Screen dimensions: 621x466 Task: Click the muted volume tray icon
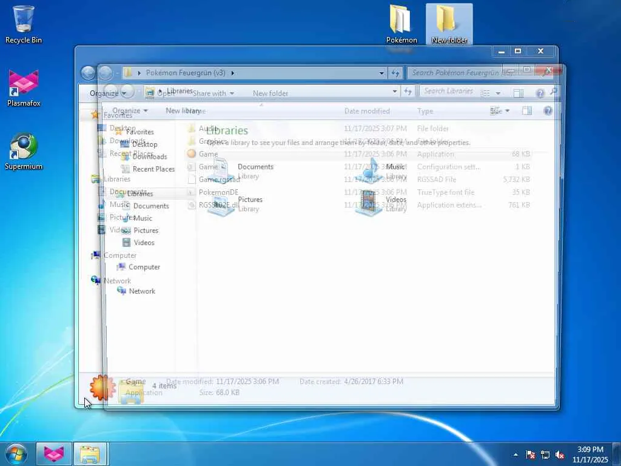pyautogui.click(x=560, y=454)
